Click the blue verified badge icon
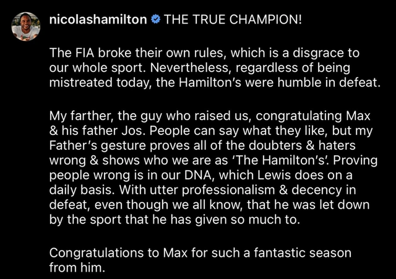The width and height of the screenshot is (396, 279). pyautogui.click(x=156, y=19)
